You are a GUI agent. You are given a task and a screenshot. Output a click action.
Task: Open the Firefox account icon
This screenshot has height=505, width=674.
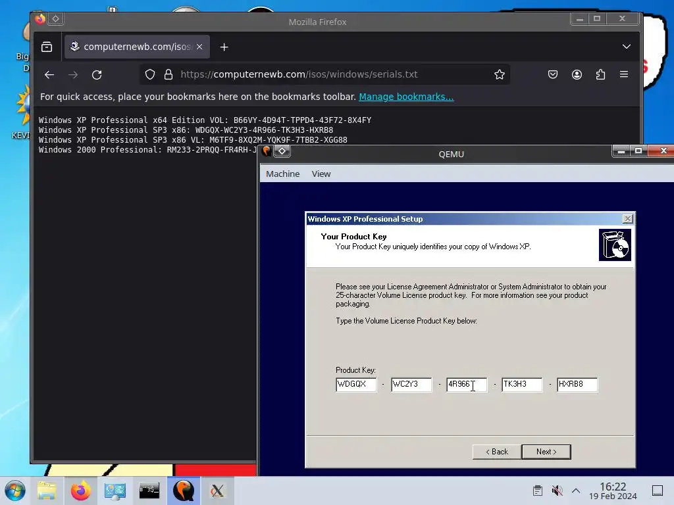click(x=577, y=74)
